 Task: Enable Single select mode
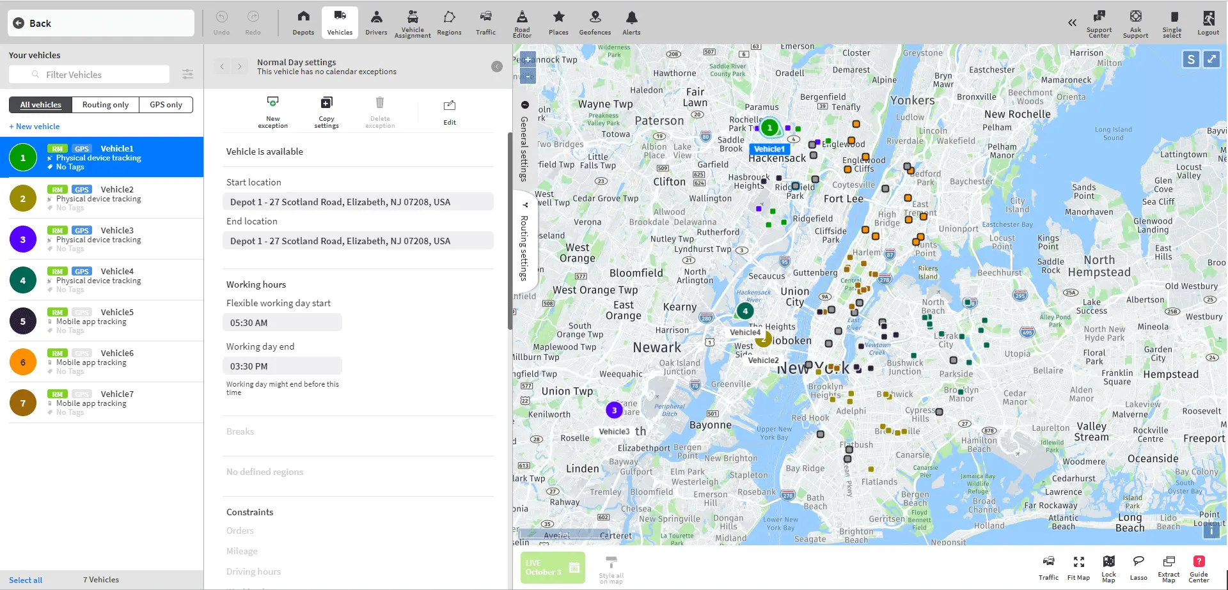point(1172,22)
